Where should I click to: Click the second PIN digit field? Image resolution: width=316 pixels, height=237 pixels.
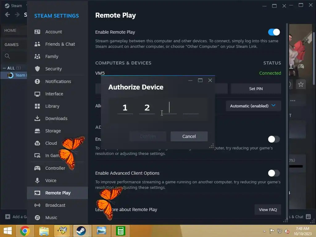pyautogui.click(x=147, y=108)
